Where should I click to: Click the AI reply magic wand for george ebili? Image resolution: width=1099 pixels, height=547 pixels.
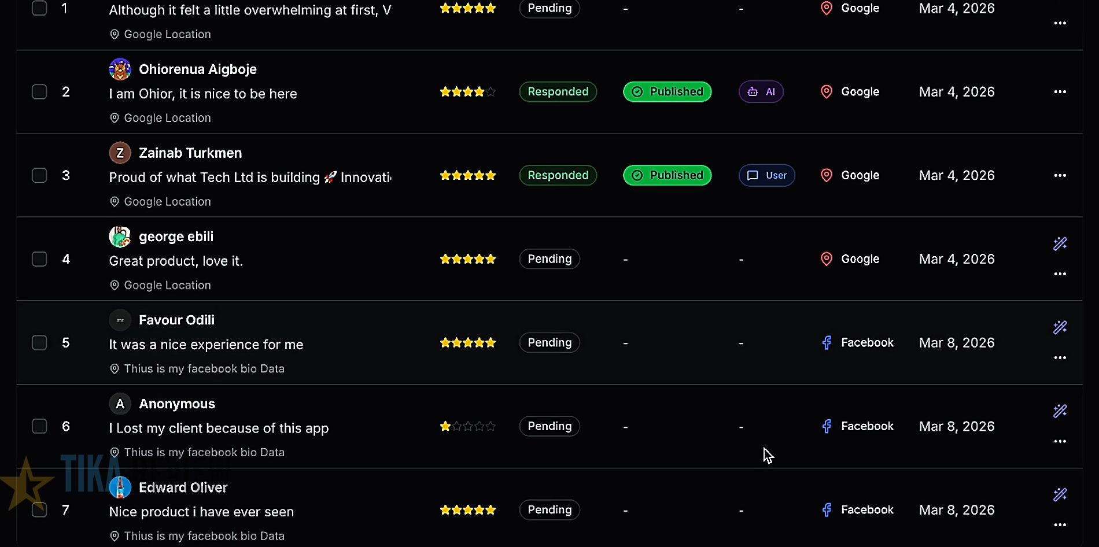1060,244
